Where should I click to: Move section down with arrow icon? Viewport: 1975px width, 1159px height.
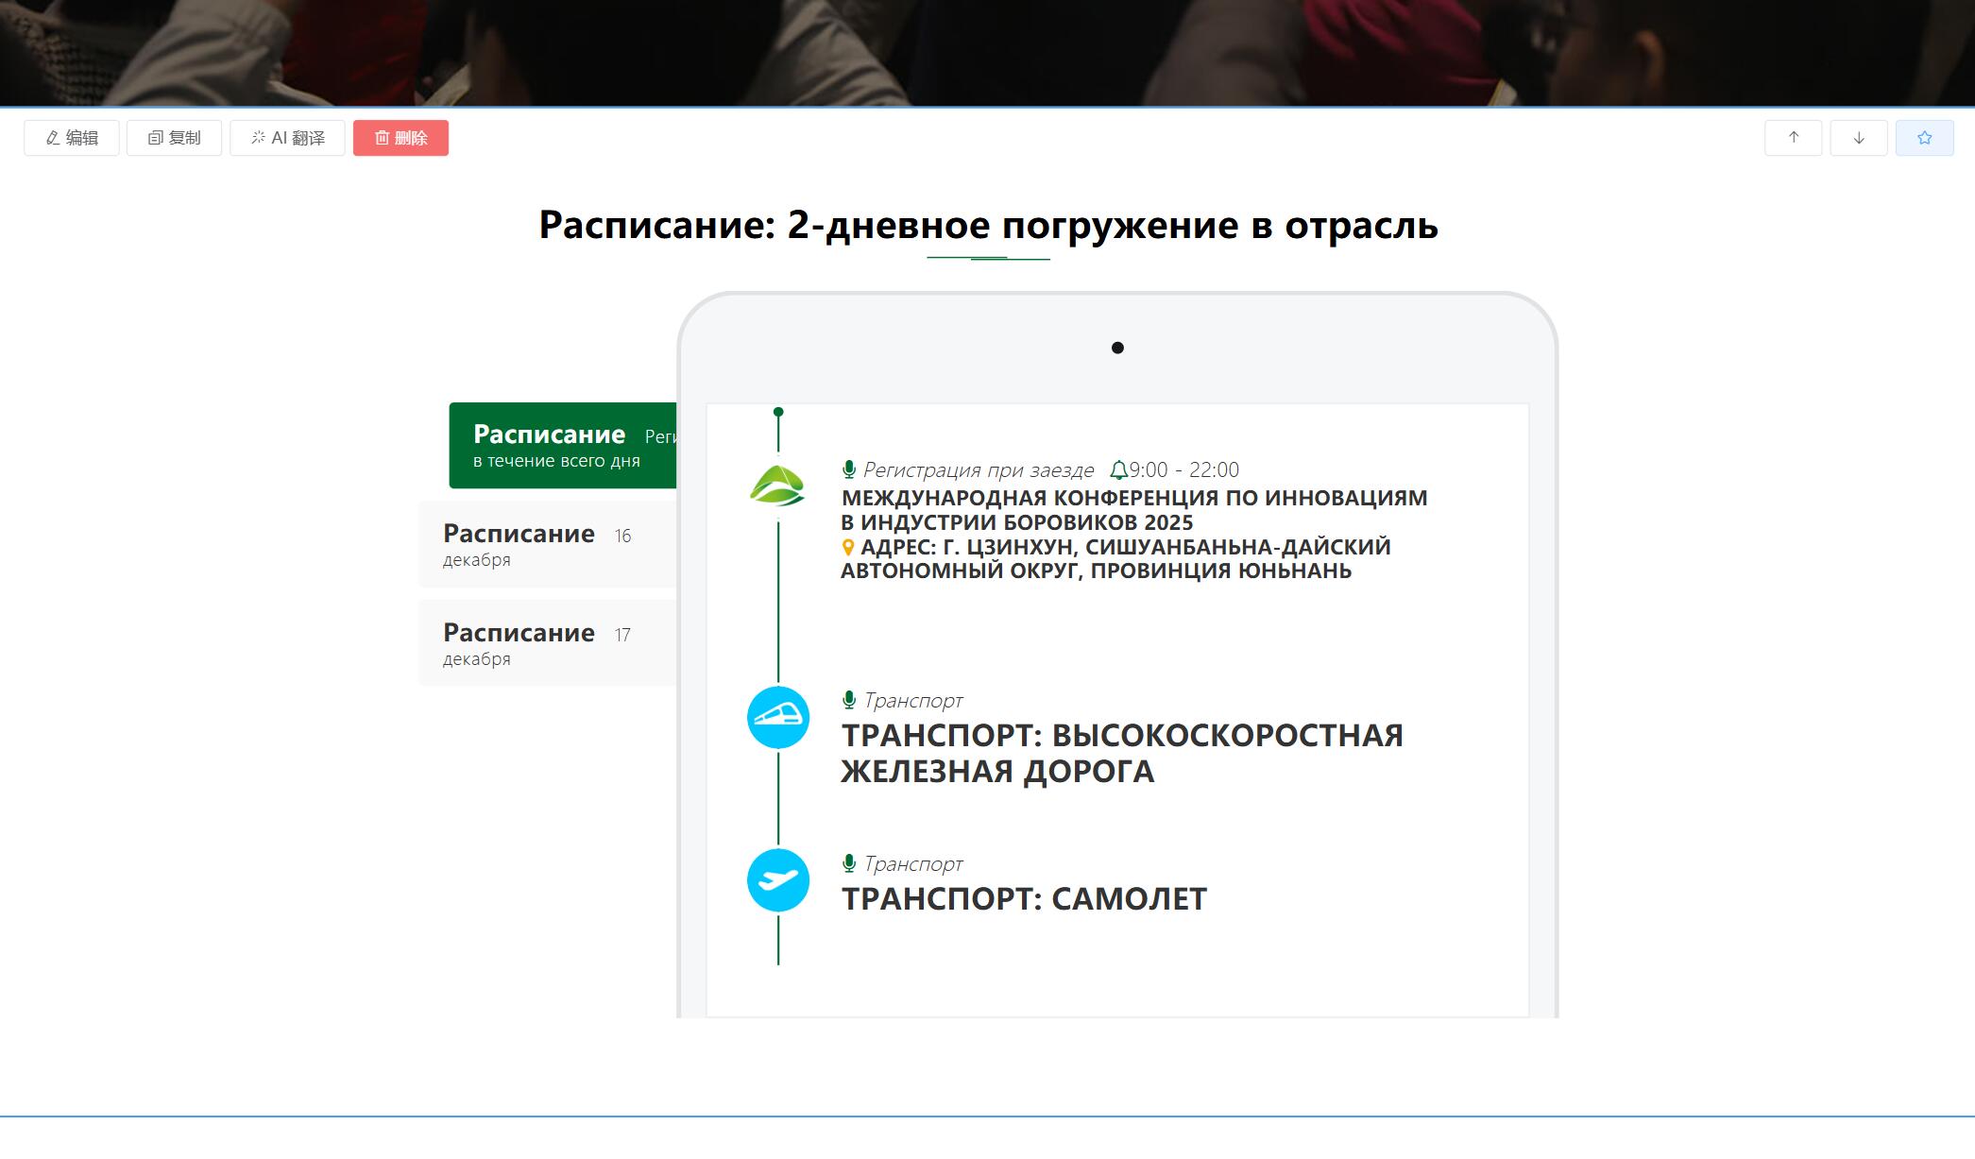tap(1858, 138)
